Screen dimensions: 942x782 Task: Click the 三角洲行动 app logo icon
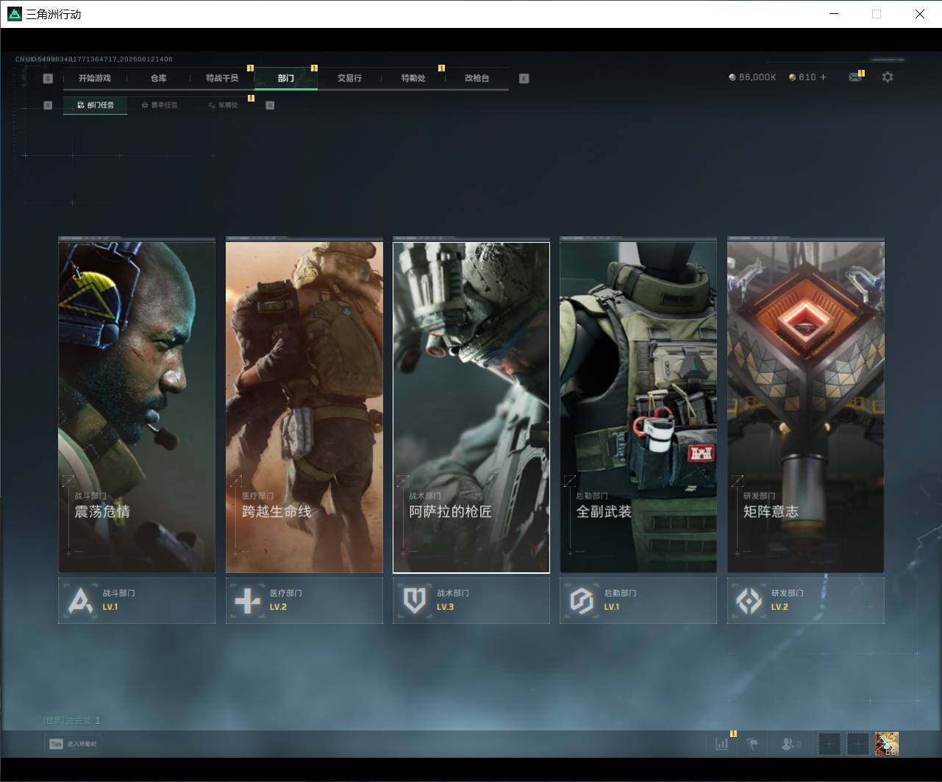pos(15,14)
